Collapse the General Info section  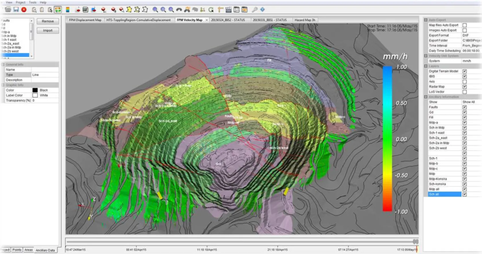click(x=3, y=65)
